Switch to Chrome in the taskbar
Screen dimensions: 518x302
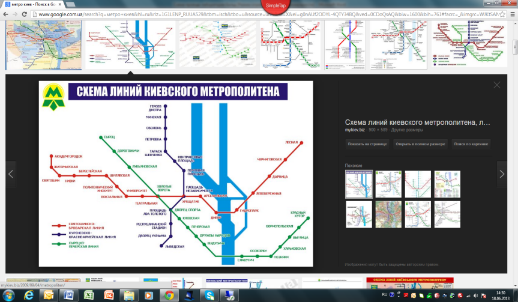point(169,295)
